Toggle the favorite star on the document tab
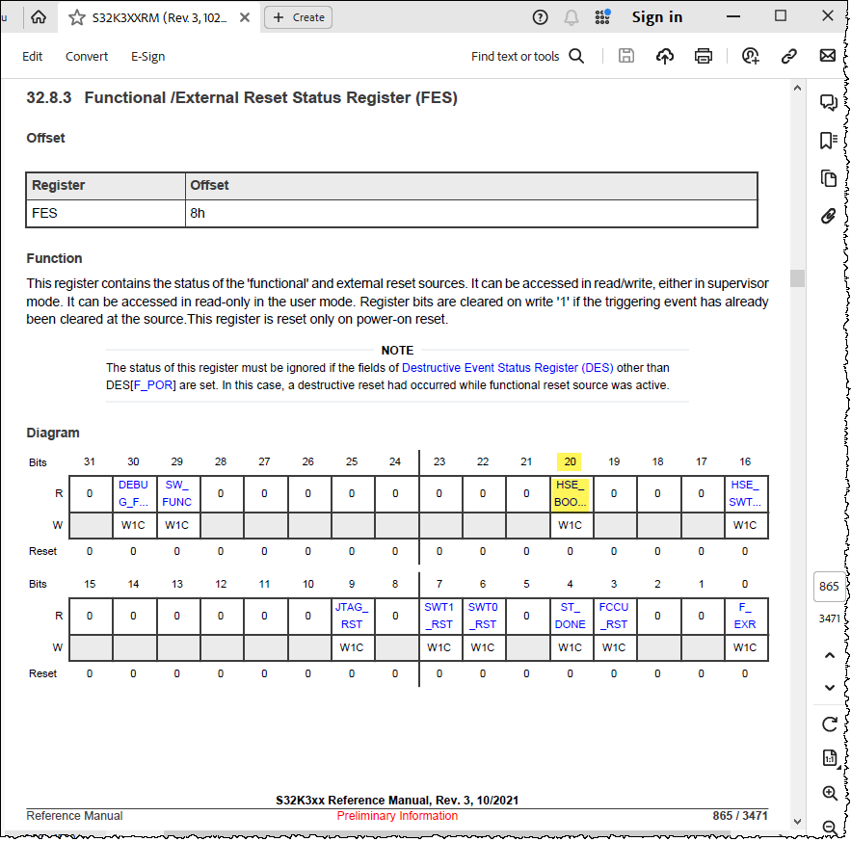The width and height of the screenshot is (851, 842). point(77,16)
